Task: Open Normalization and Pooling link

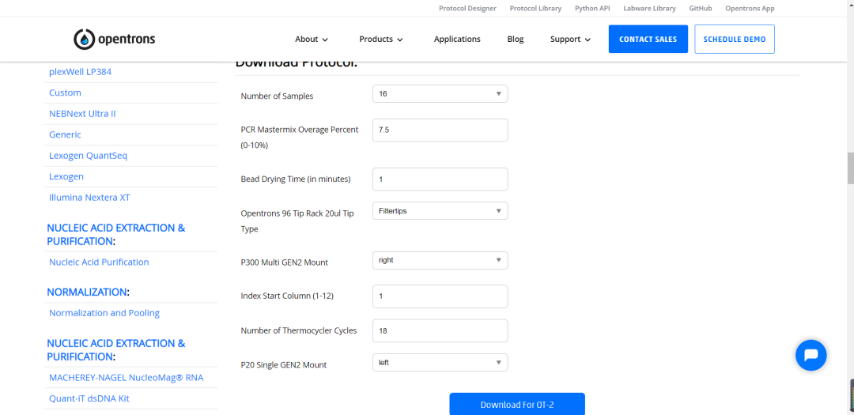Action: tap(104, 313)
